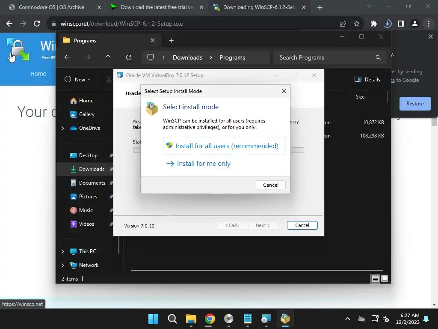Show hidden system tray icons
438x329 pixels.
[347, 319]
